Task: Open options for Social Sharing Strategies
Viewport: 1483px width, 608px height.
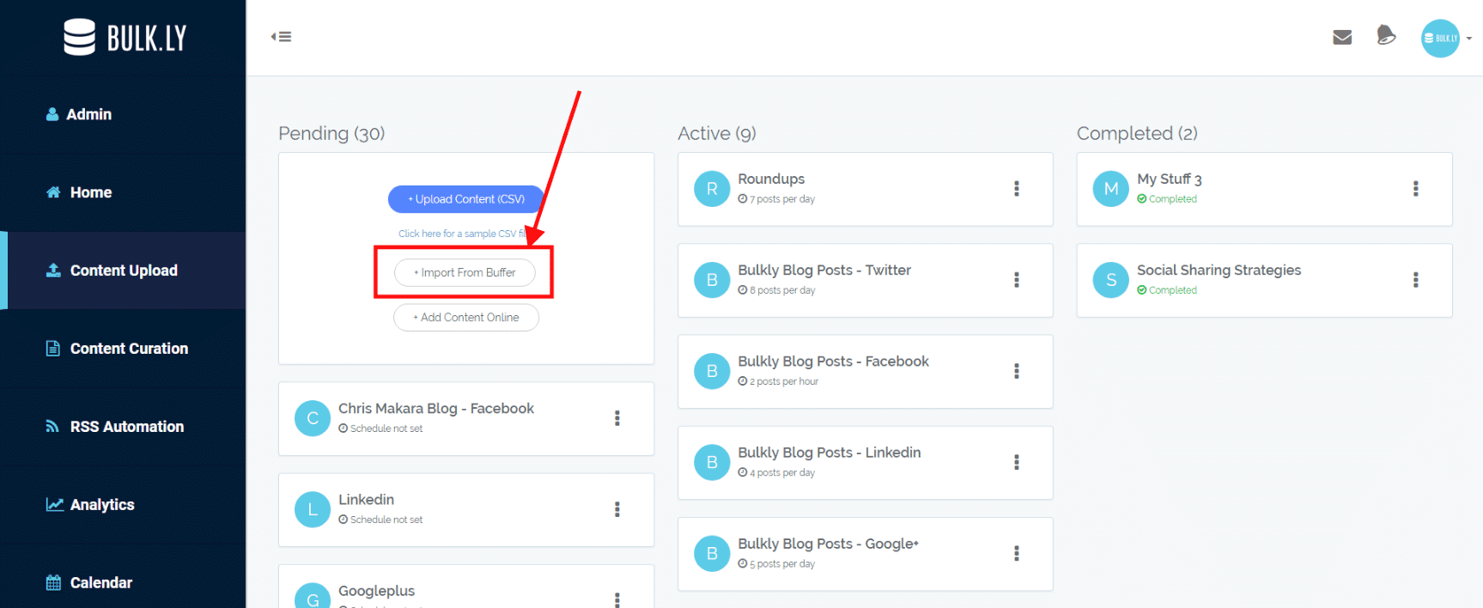Action: [x=1415, y=280]
